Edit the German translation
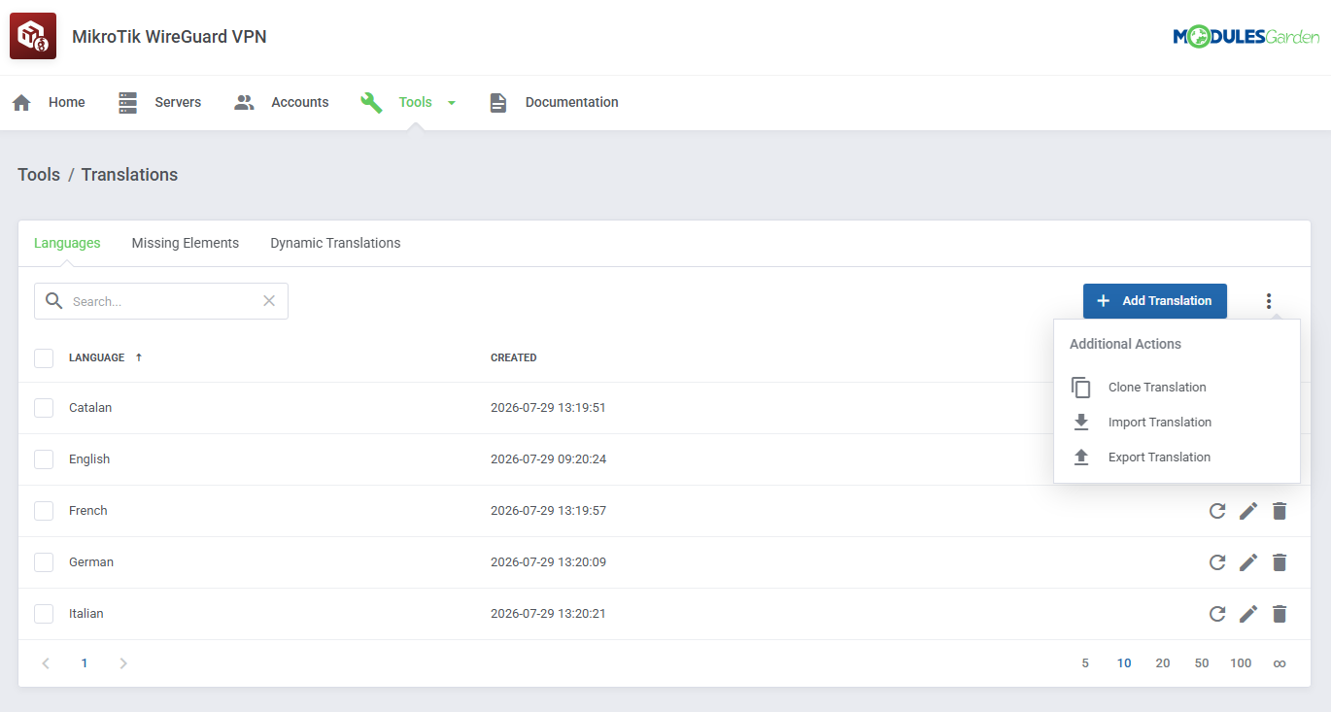This screenshot has height=712, width=1331. click(1248, 562)
